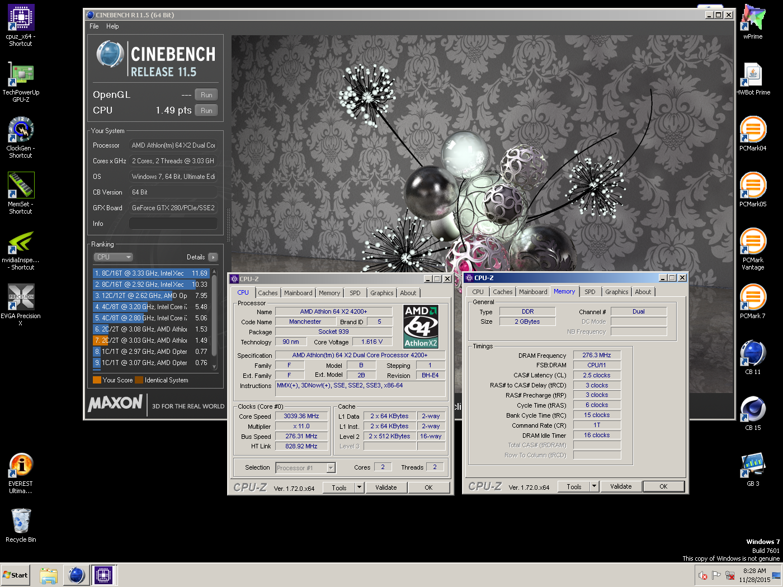This screenshot has height=587, width=783.
Task: Run the OpenGL benchmark
Action: [206, 95]
